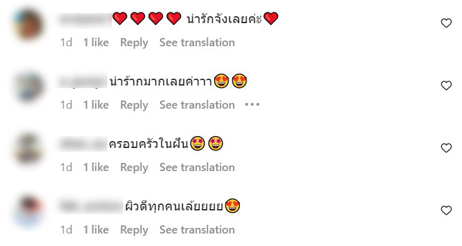Open the three-dot options on second comment
The height and width of the screenshot is (246, 462).
pyautogui.click(x=252, y=105)
